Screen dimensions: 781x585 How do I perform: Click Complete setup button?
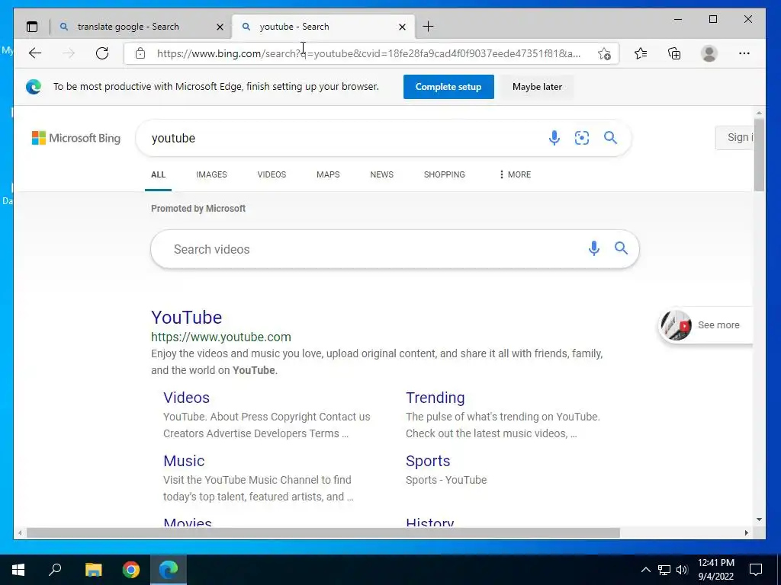point(448,87)
